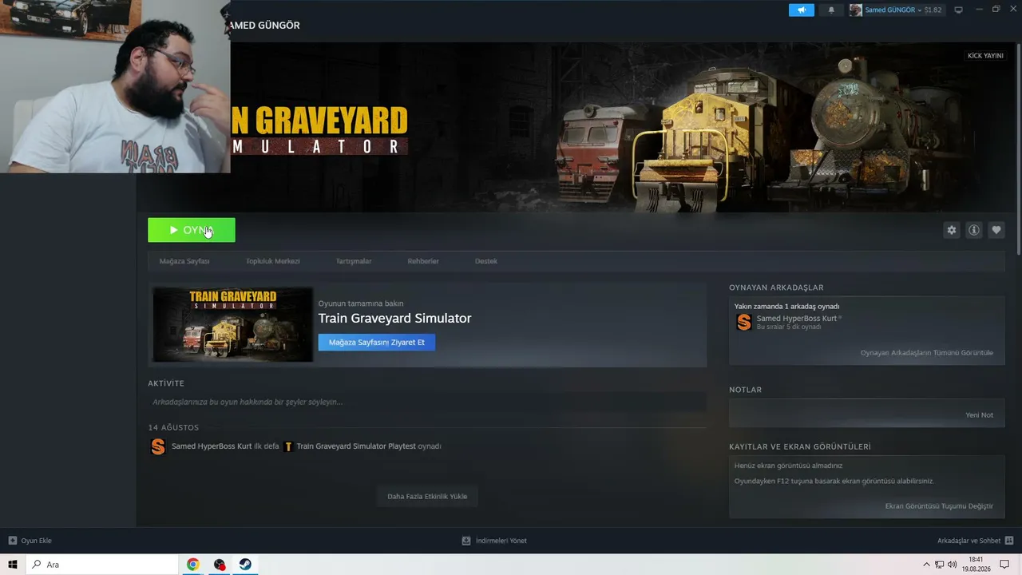
Task: Click the OYNAYAN ARKADAŞLAR heading
Action: (x=776, y=287)
